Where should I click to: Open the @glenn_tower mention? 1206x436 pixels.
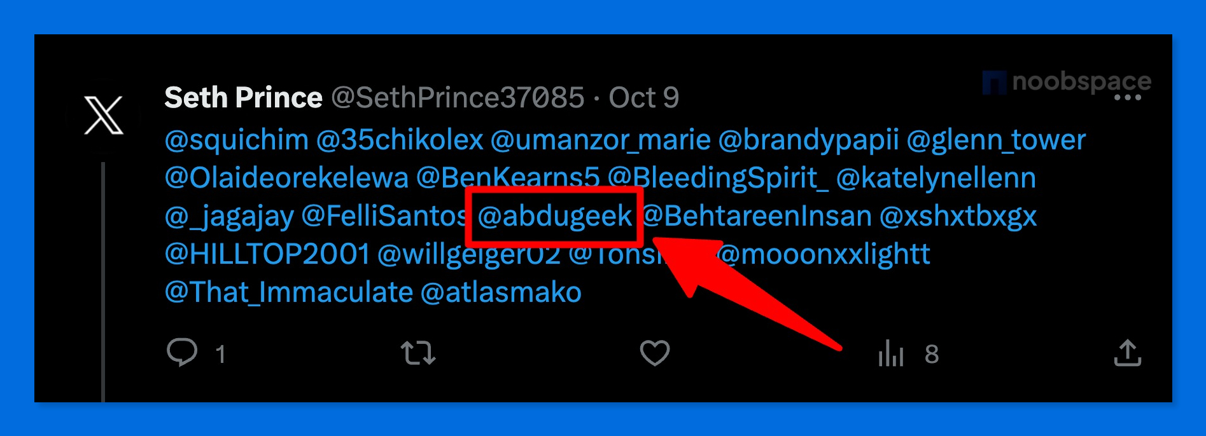pos(996,140)
